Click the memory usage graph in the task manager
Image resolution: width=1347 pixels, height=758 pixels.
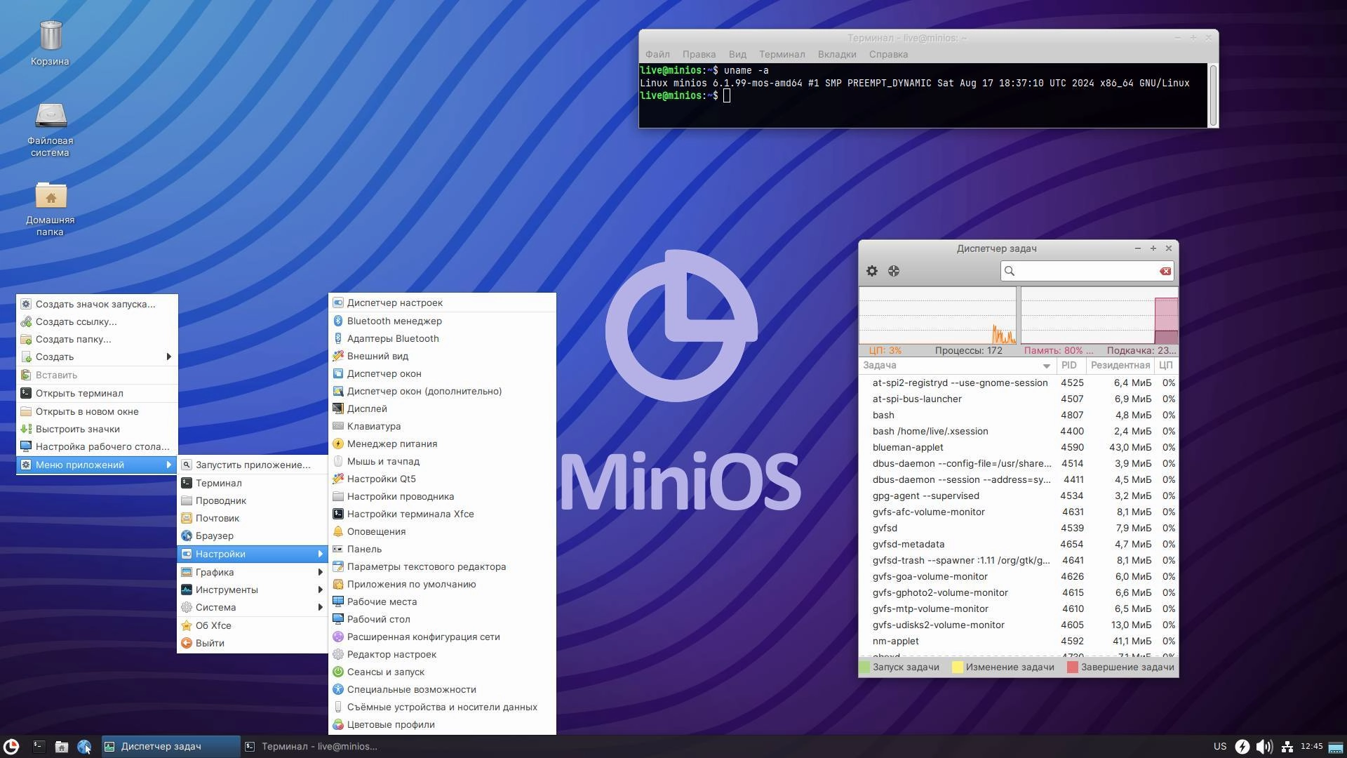[1099, 315]
